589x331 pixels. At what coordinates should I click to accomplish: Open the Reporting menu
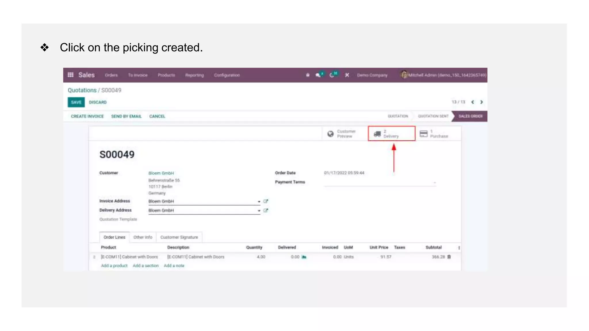click(x=194, y=75)
